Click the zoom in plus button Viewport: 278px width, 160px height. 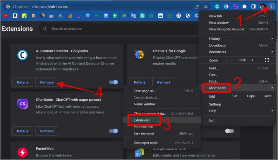pos(252,60)
